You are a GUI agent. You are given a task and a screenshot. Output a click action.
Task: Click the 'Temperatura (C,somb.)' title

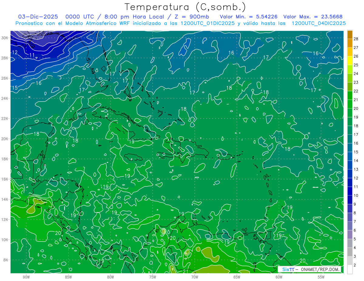click(x=185, y=7)
